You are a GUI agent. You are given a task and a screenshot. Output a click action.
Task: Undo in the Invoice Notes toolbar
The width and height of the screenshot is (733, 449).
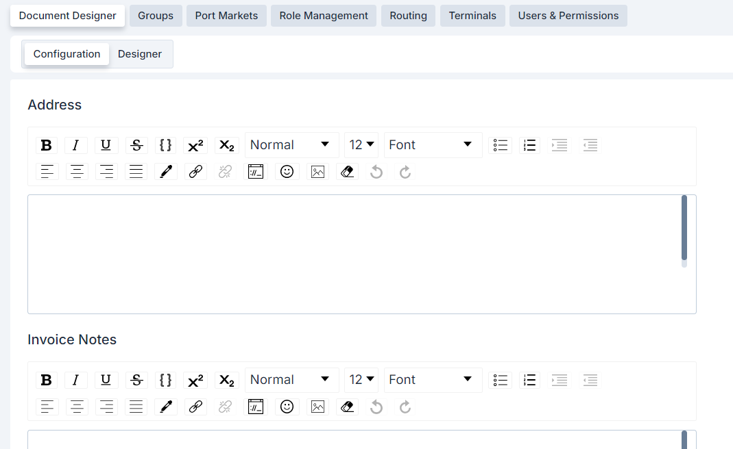[x=376, y=407]
